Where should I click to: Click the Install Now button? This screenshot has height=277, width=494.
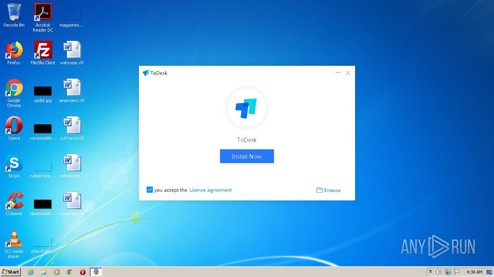click(x=247, y=156)
